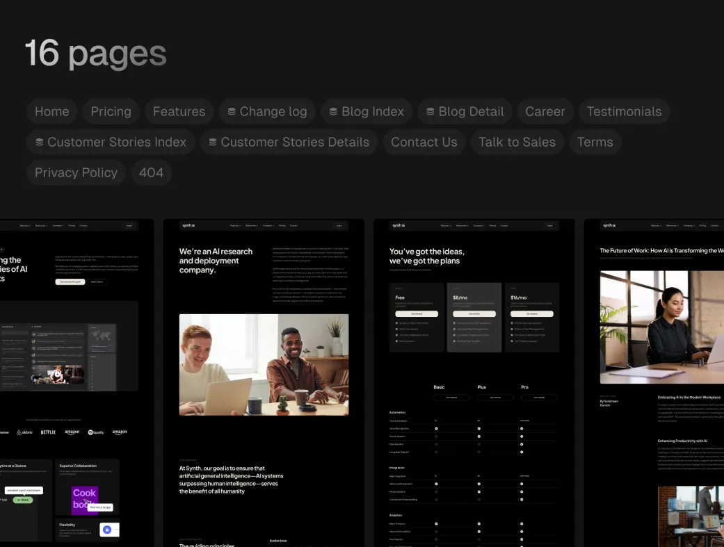
Task: Choose the 404 page tag
Action: pyautogui.click(x=151, y=173)
